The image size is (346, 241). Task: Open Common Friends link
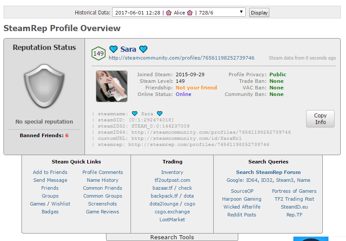pyautogui.click(x=102, y=188)
